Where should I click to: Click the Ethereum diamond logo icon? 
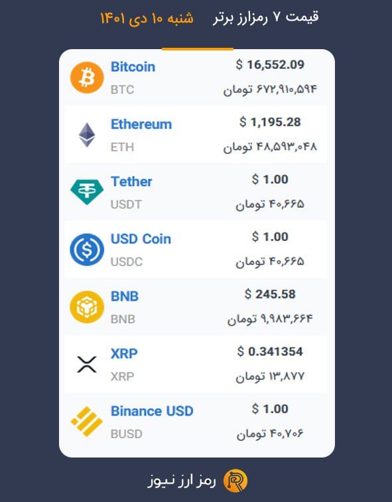[x=87, y=135]
